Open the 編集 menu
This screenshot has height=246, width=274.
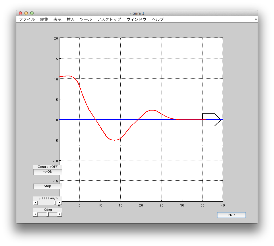[x=44, y=19]
